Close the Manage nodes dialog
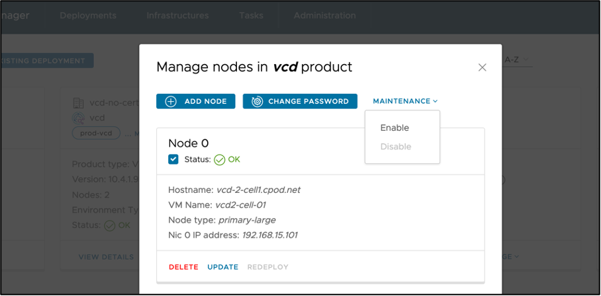The width and height of the screenshot is (601, 296). [483, 67]
